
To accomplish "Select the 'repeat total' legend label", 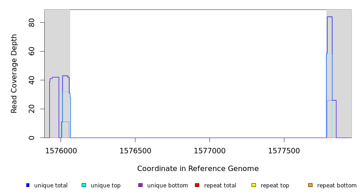I will coord(220,186).
